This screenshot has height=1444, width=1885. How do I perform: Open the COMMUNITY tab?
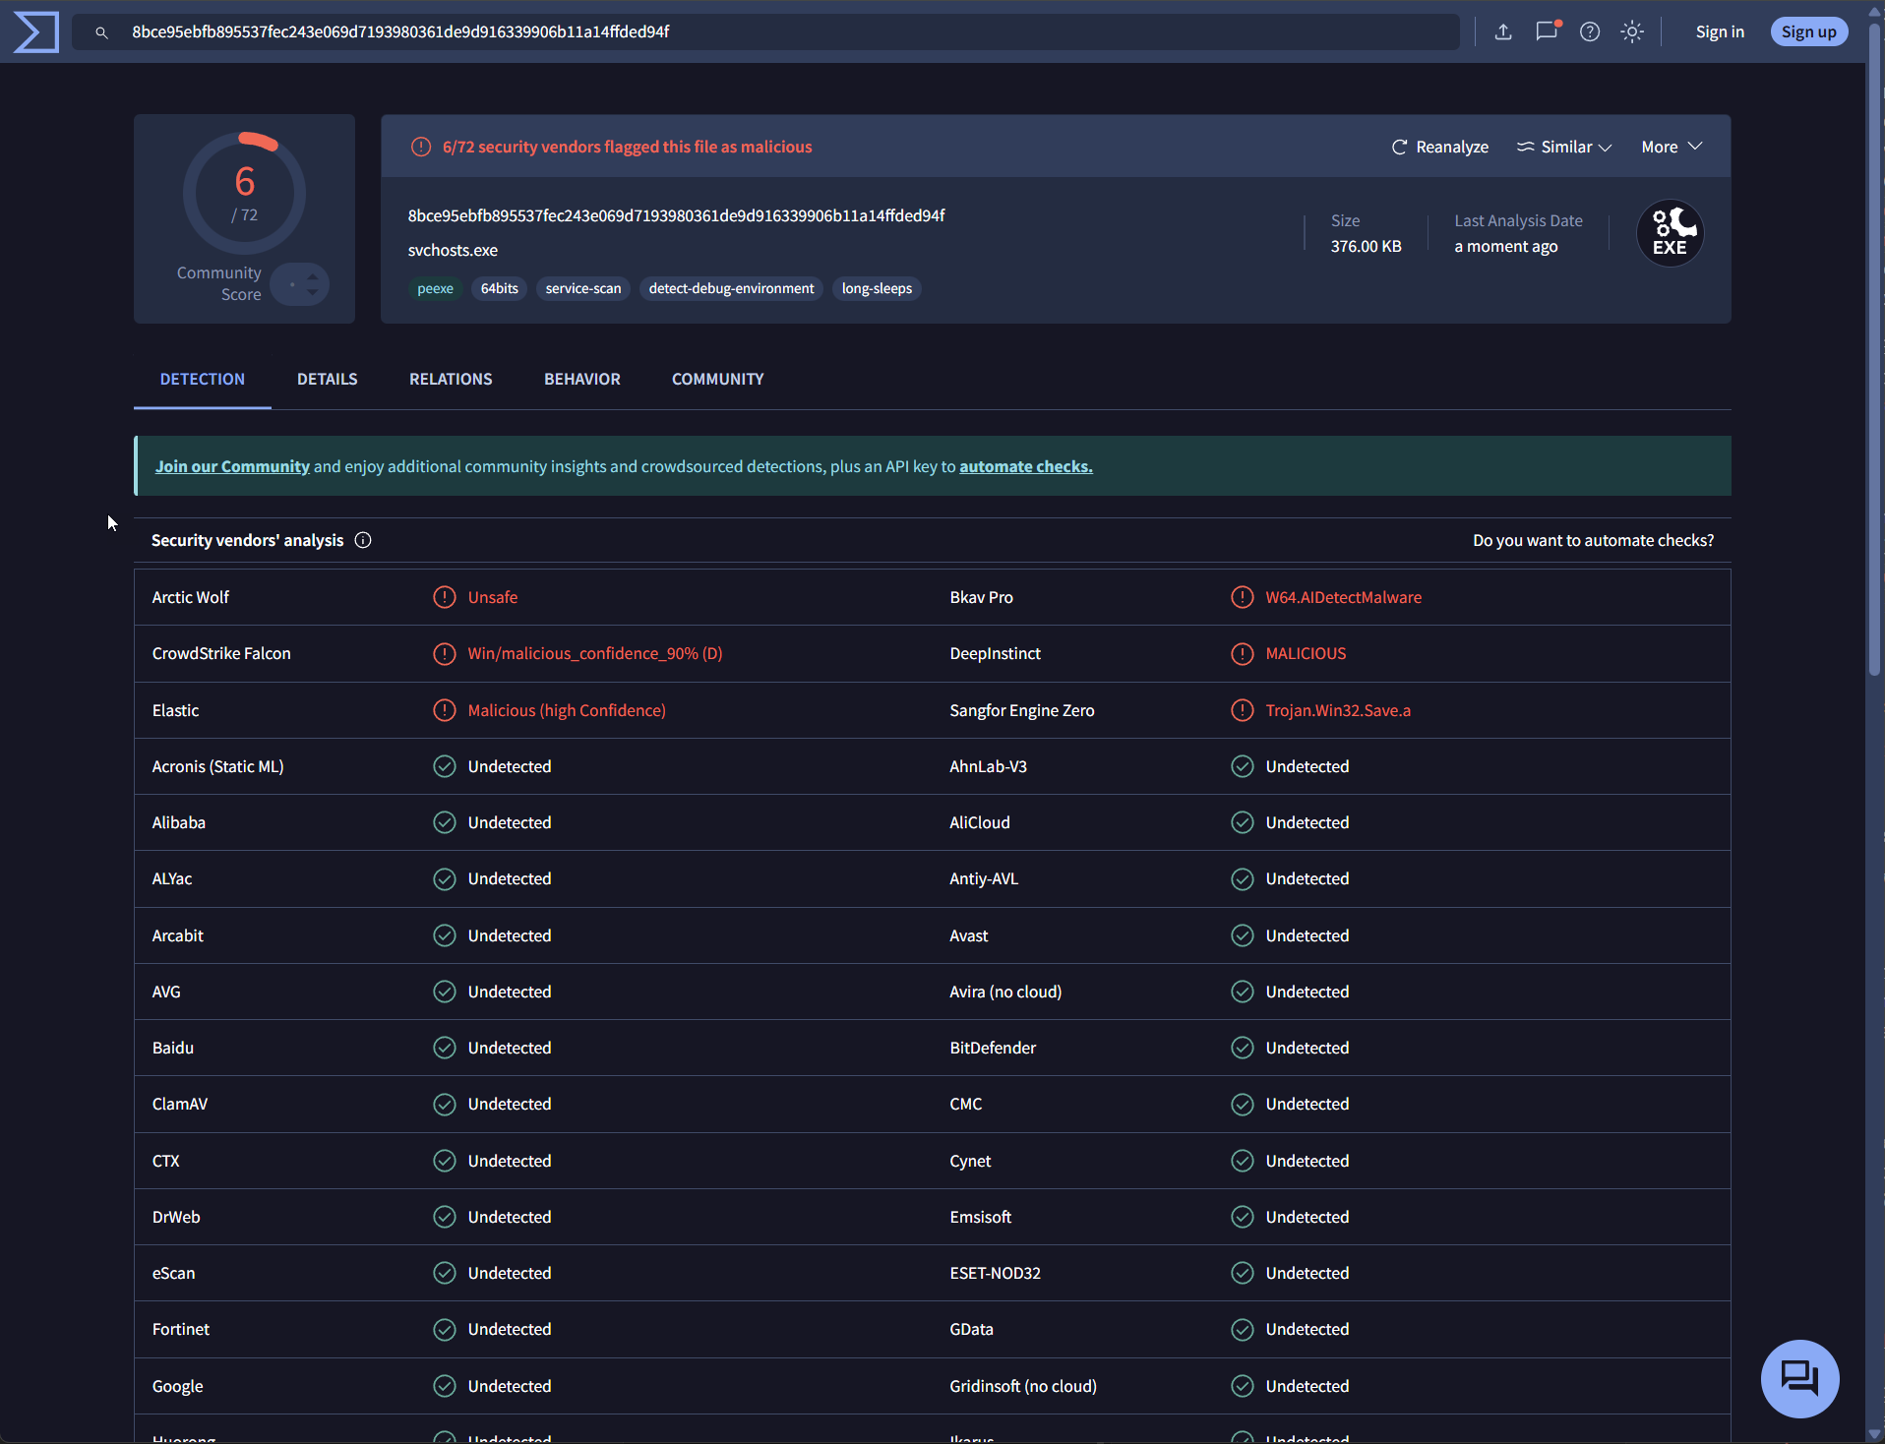pyautogui.click(x=718, y=379)
